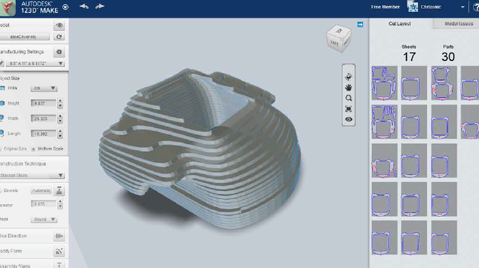Select the orbit tool in viewport toolbar
Screen dimensions: 479x268
coord(348,76)
